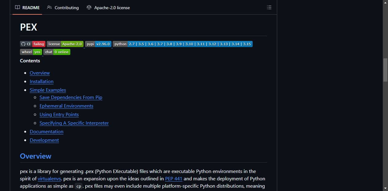Switch to the README tab
This screenshot has height=191, width=388.
(x=27, y=8)
